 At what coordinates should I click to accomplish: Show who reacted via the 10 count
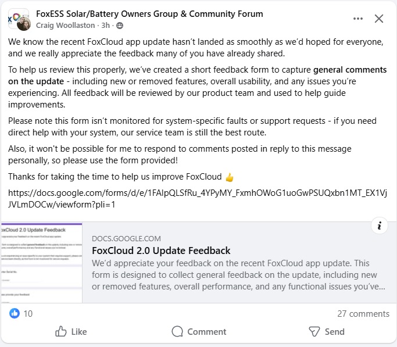[28, 314]
